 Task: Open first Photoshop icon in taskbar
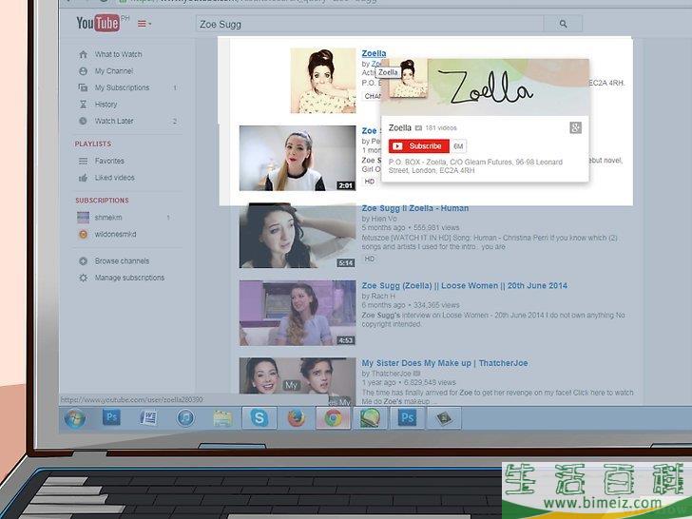coord(111,417)
